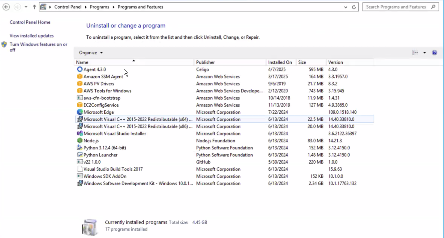The width and height of the screenshot is (444, 238).
Task: Open the Control Panel Home link
Action: [30, 22]
